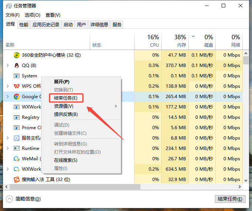Select the 0.3% CPU cell for QQ
The image size is (252, 211).
click(148, 66)
